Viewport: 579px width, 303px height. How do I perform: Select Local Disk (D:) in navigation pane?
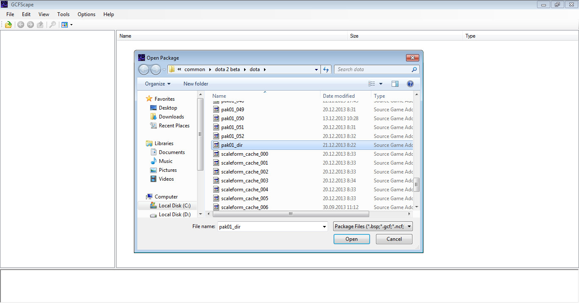pyautogui.click(x=175, y=215)
